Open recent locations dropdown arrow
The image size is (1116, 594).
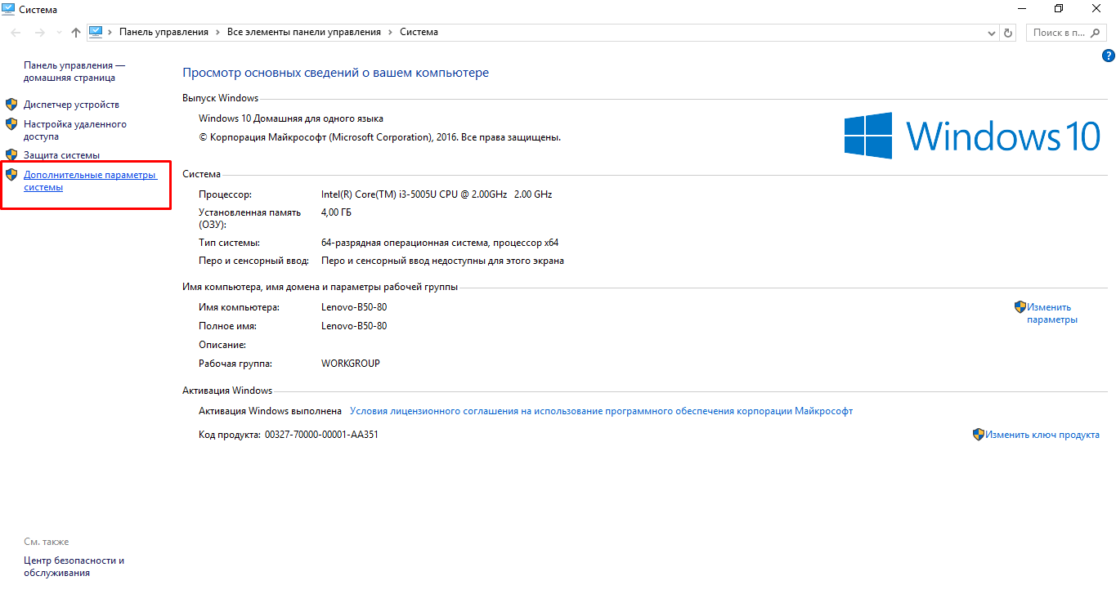pos(58,33)
